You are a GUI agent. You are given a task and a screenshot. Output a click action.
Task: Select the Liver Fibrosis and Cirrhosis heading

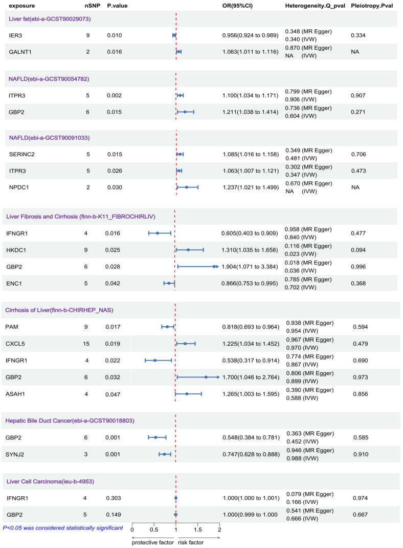tap(81, 217)
